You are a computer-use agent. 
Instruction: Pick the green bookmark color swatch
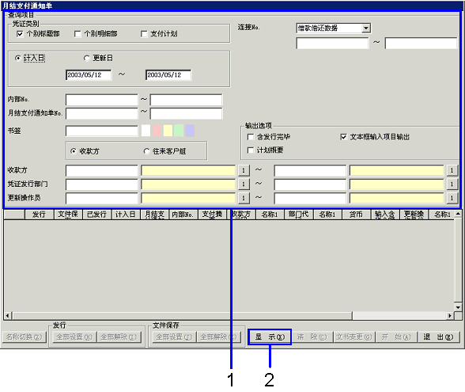[179, 131]
